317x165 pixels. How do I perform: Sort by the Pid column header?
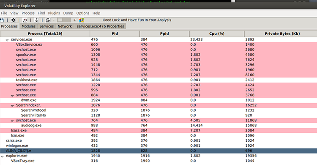click(x=115, y=33)
